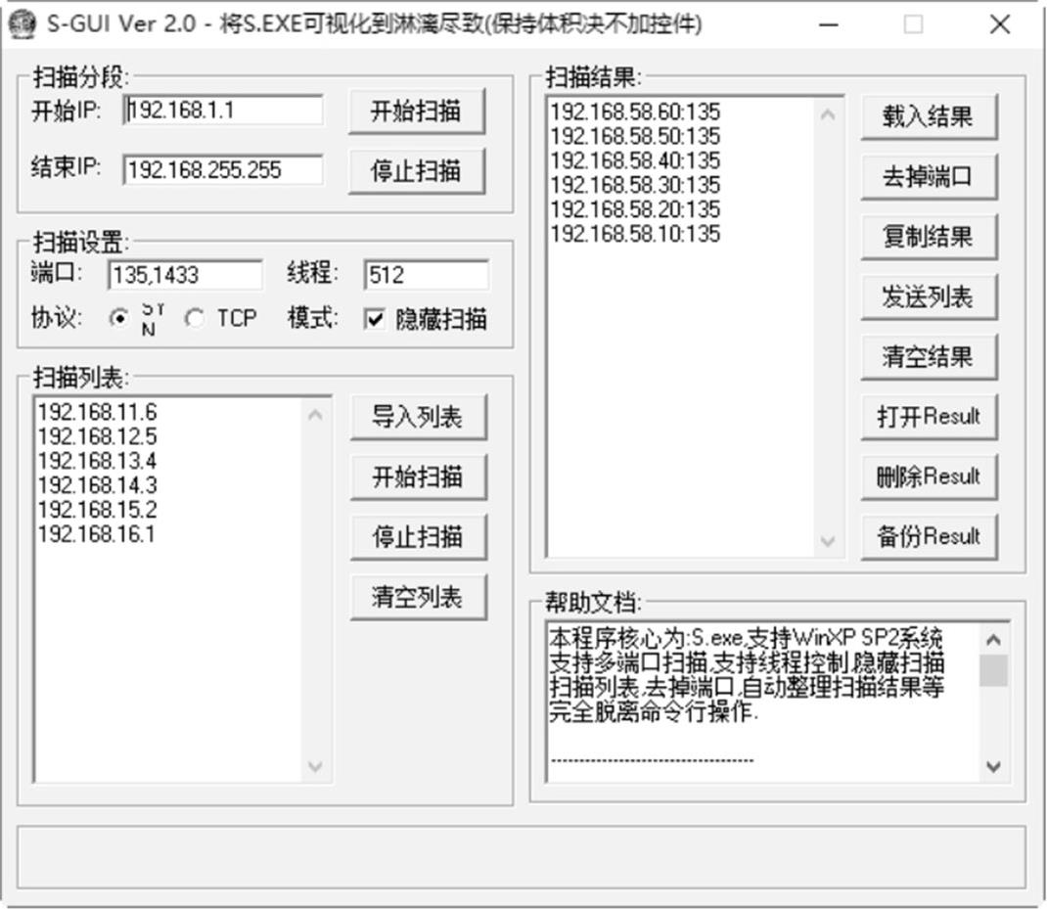Select 192.168.14.3 in the scan list

pyautogui.click(x=98, y=485)
